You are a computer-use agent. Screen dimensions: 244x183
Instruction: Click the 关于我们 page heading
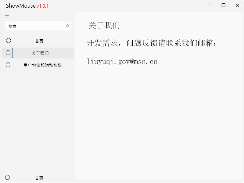104,25
